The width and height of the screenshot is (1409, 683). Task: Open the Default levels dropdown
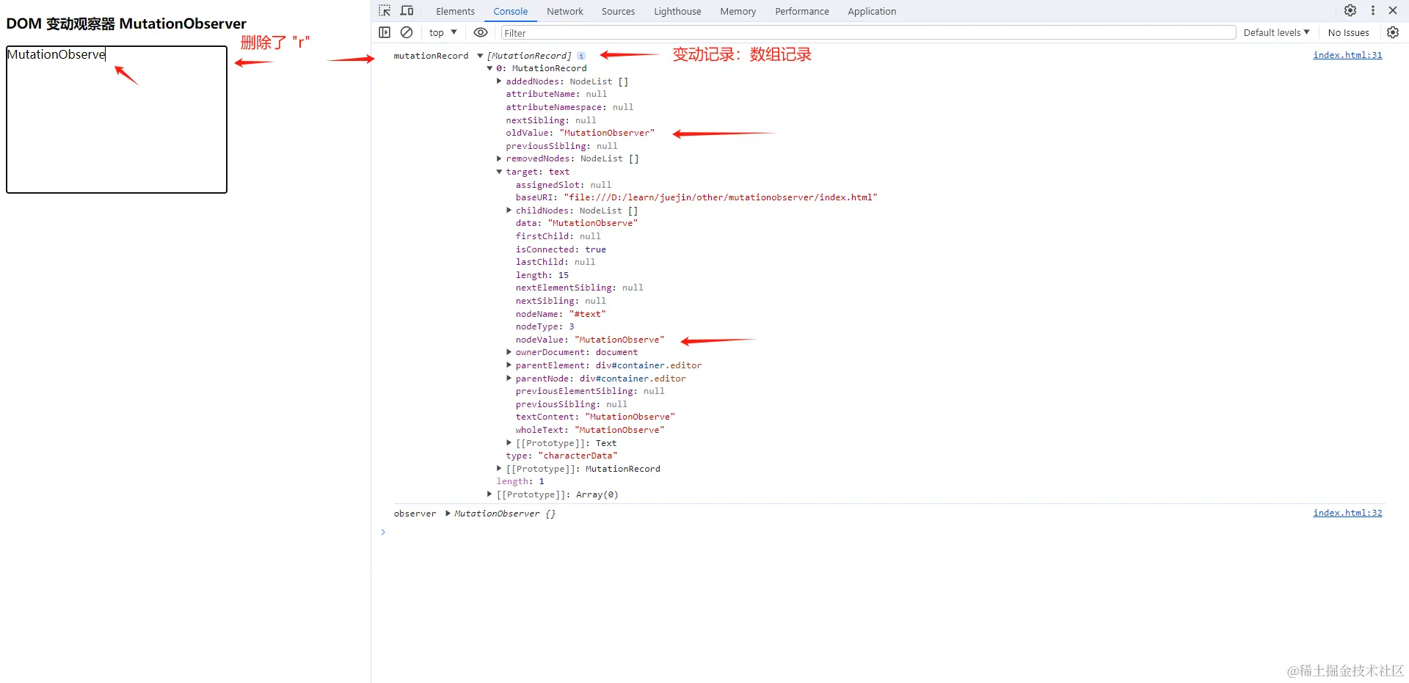tap(1276, 32)
